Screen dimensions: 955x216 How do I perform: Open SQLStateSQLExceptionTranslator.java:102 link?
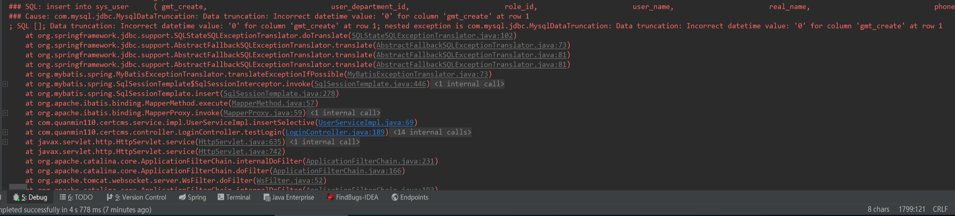point(432,36)
